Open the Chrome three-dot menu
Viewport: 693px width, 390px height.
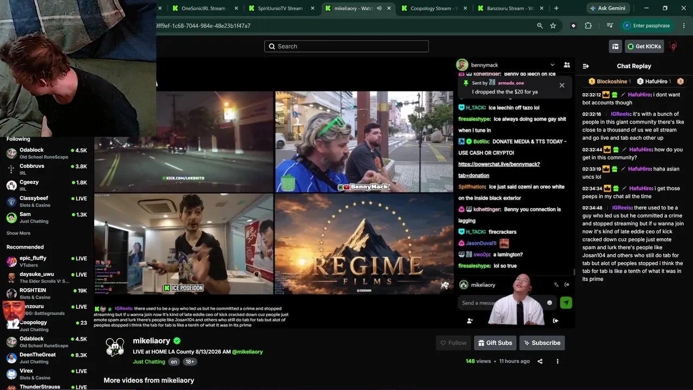point(684,25)
